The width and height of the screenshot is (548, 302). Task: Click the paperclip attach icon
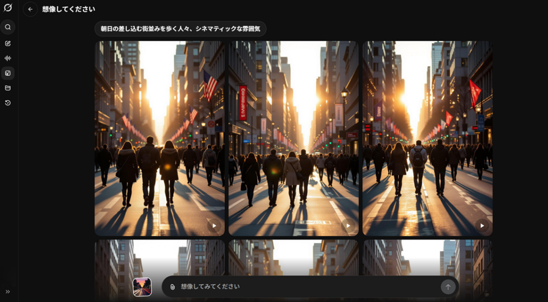coord(172,287)
